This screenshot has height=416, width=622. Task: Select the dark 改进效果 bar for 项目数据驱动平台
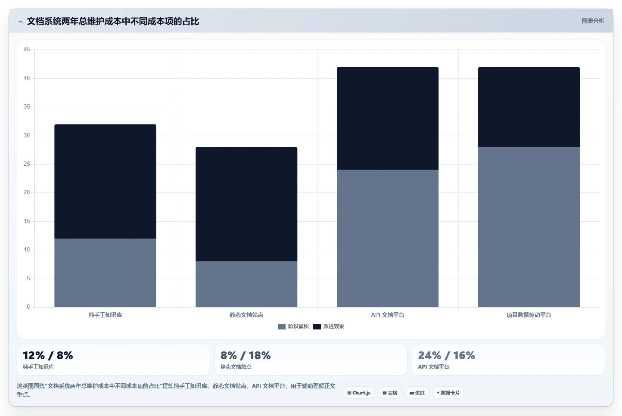tap(529, 107)
